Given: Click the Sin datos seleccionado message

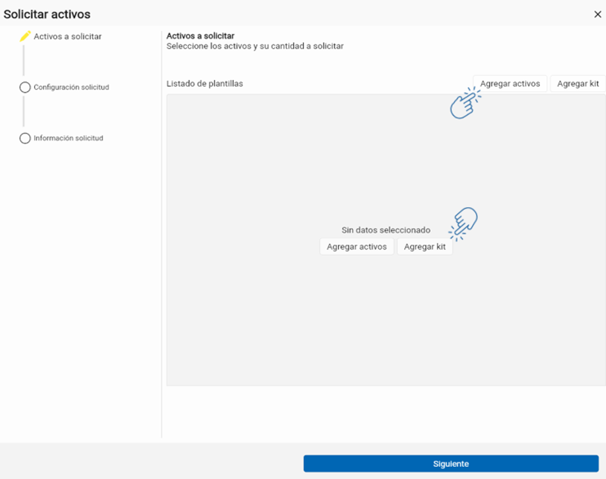Looking at the screenshot, I should click(386, 230).
